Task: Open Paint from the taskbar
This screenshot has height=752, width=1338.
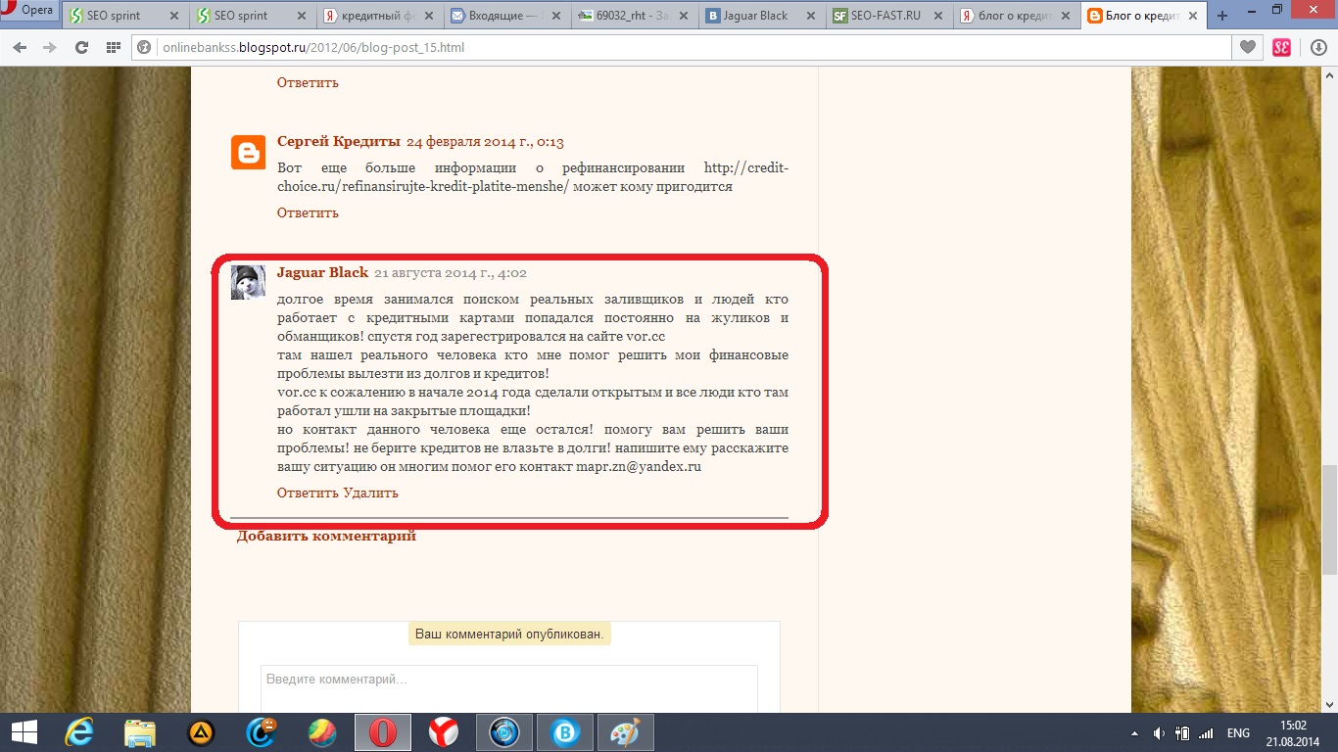Action: (x=624, y=732)
